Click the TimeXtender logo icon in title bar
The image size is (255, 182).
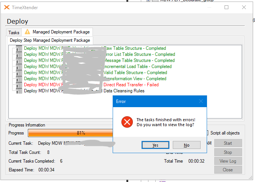tap(7, 7)
